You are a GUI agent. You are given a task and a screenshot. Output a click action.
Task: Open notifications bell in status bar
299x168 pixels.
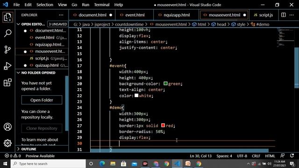(292, 156)
